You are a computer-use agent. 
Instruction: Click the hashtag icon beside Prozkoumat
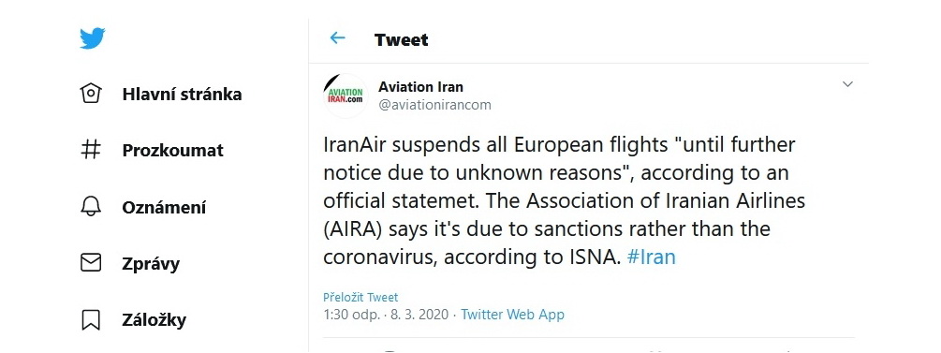pos(91,150)
